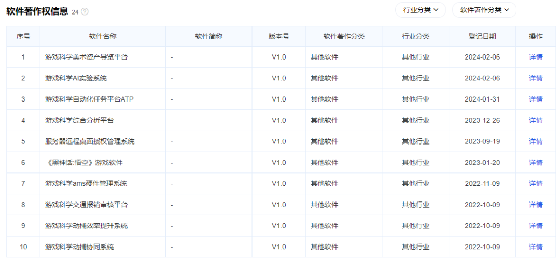Open 详情 for 游戏科学动捕协同系统

536,247
